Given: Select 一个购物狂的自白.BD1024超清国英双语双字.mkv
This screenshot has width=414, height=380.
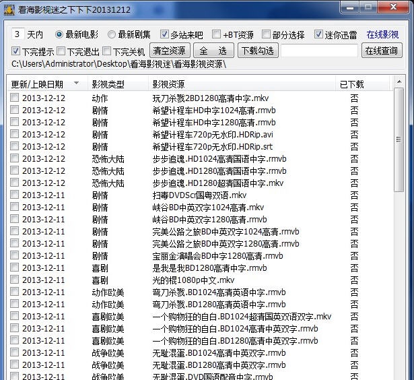Looking at the screenshot, I should tap(242, 317).
